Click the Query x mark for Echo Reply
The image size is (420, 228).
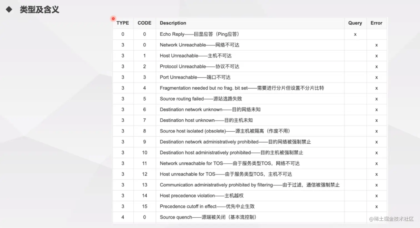[355, 34]
